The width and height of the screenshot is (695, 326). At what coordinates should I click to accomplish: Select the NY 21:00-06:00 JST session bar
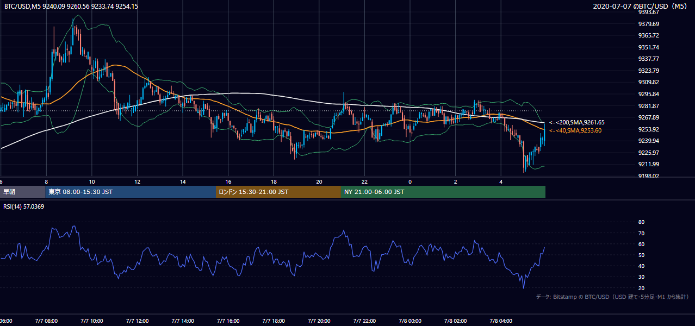pyautogui.click(x=443, y=192)
